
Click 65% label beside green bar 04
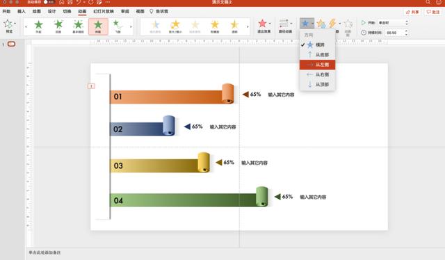click(287, 197)
